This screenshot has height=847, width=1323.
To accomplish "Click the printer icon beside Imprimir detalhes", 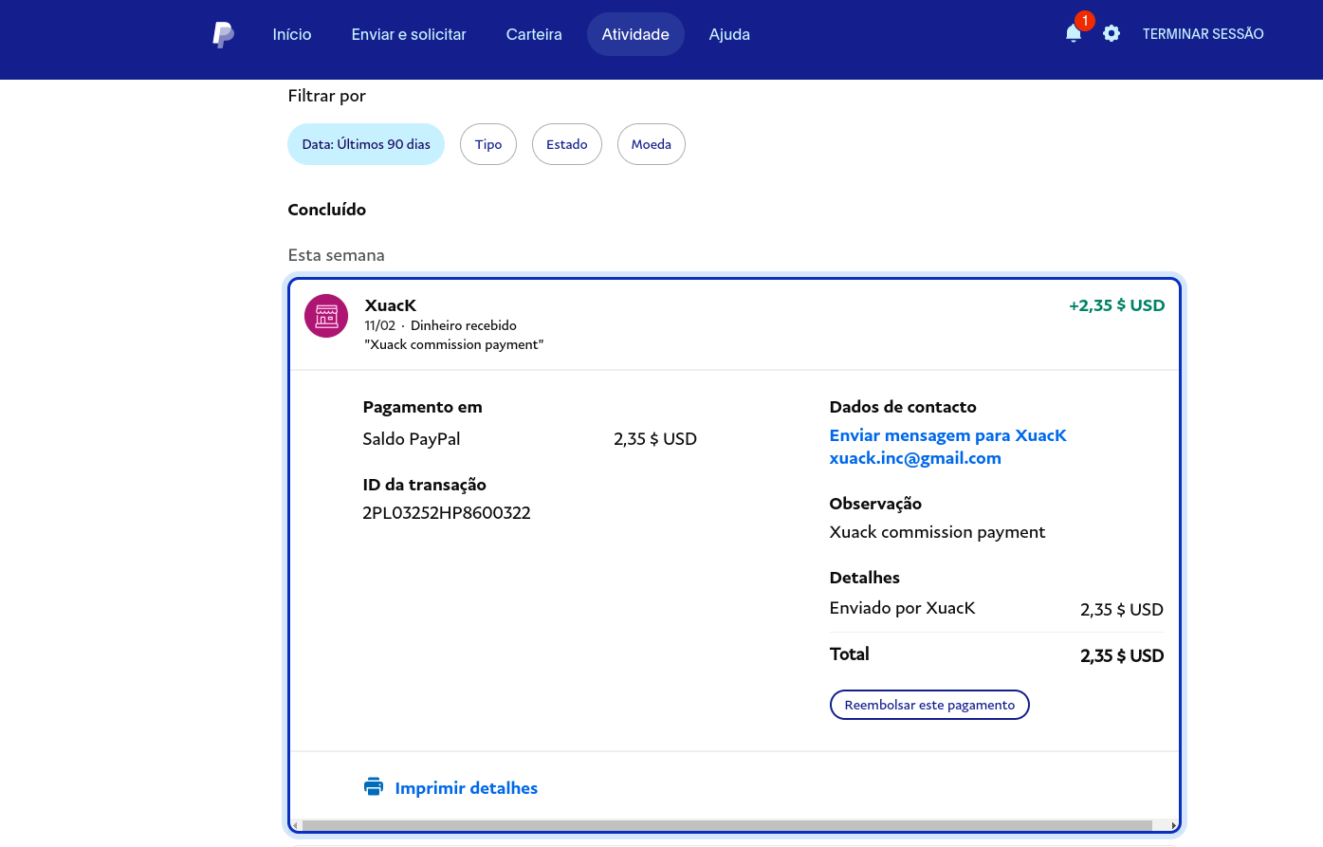I will tap(374, 787).
